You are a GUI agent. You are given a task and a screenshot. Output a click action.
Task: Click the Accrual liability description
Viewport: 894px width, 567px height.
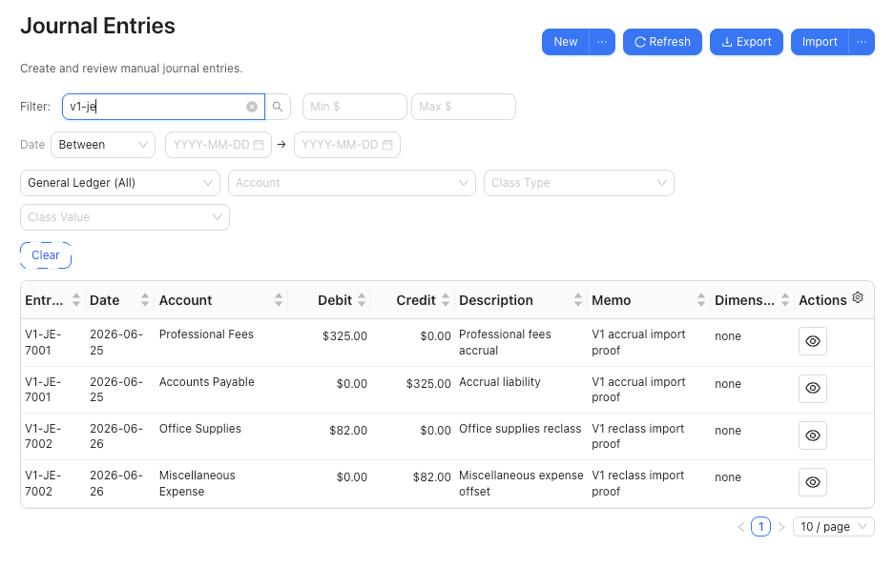point(499,382)
